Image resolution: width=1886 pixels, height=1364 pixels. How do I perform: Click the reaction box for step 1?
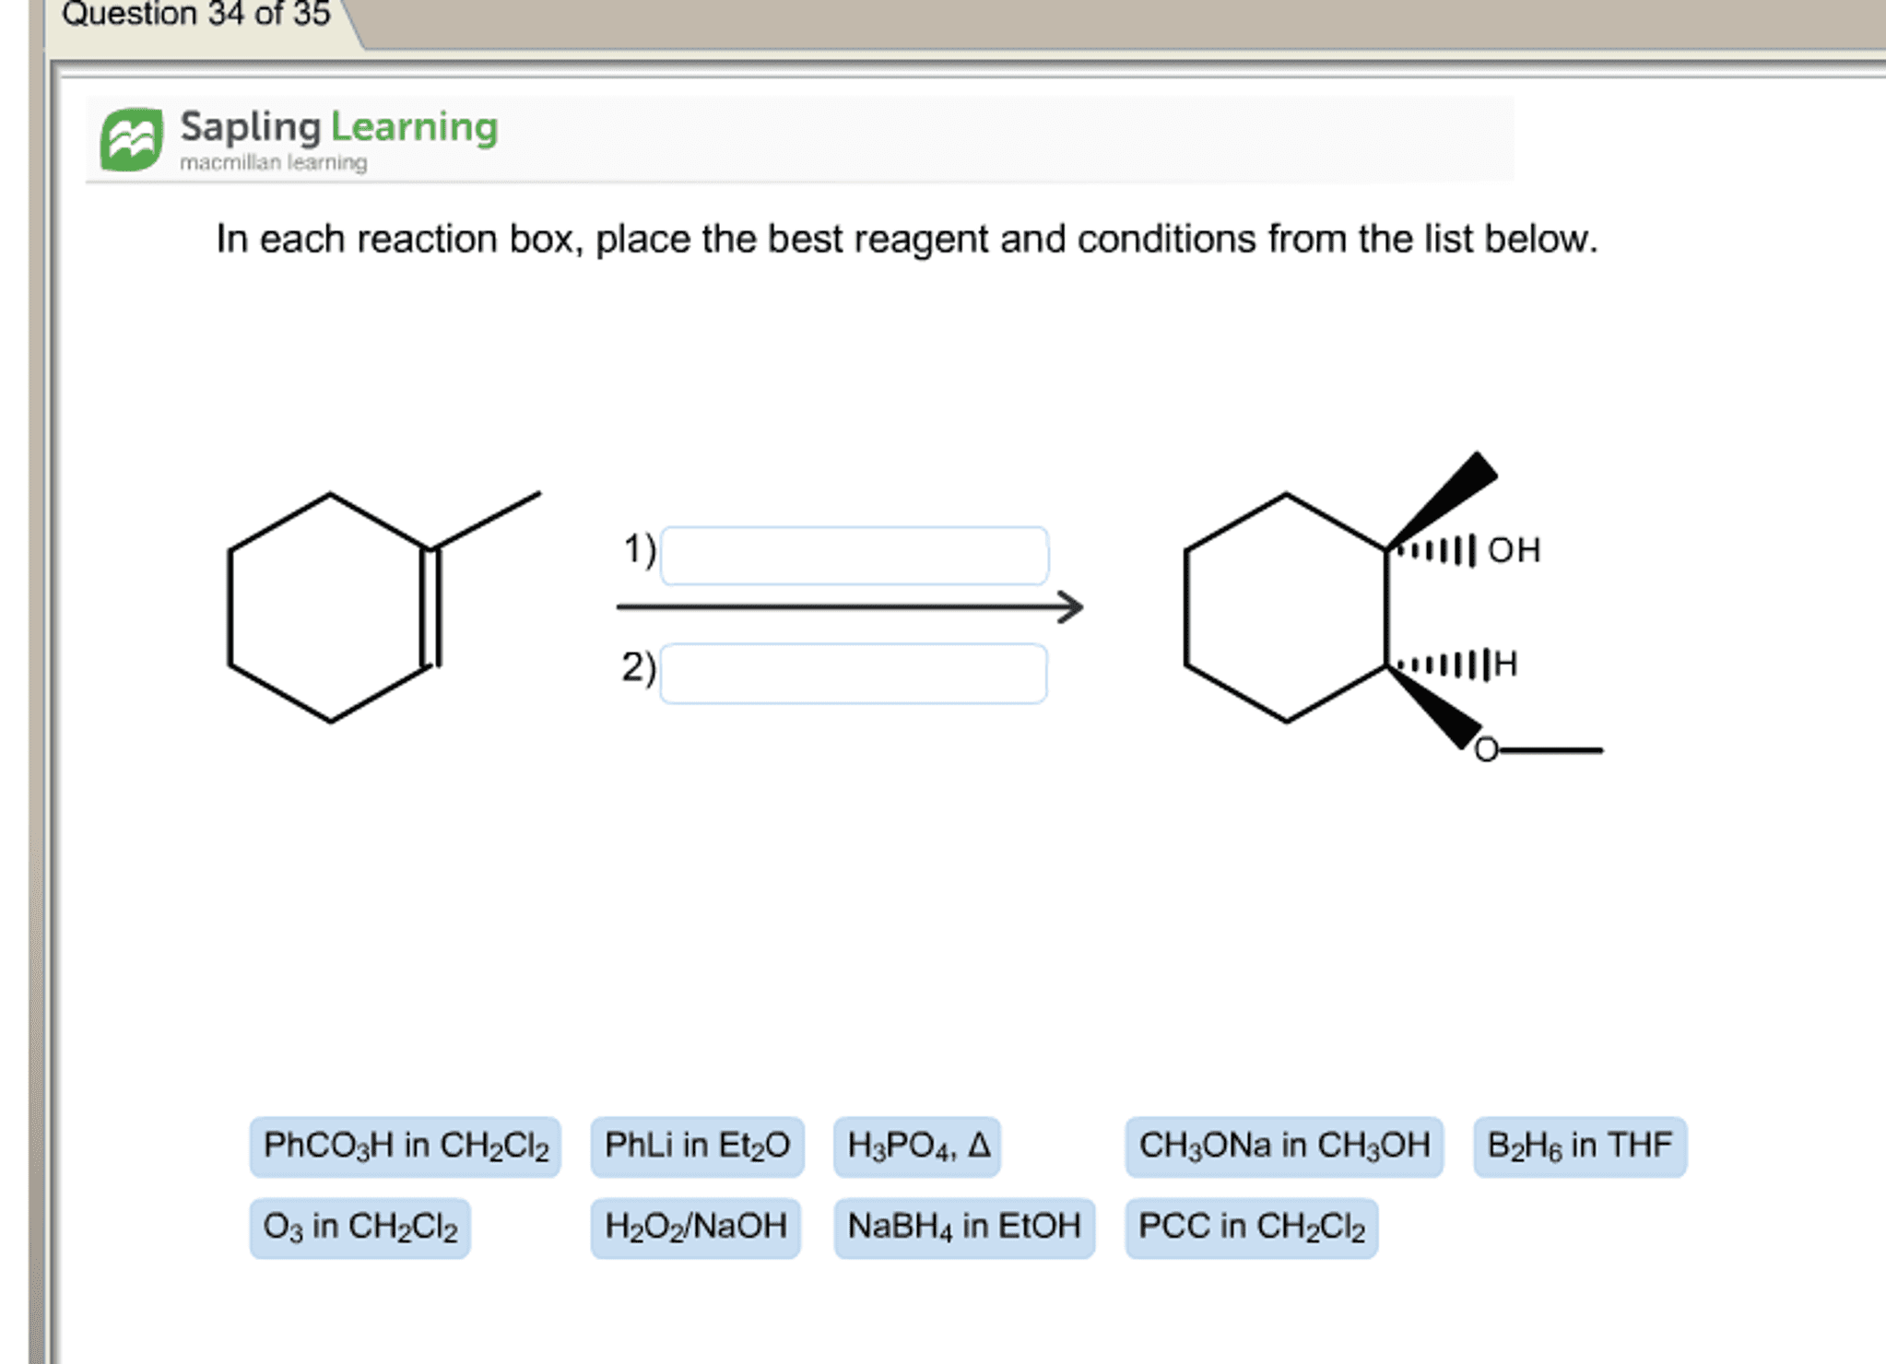pos(855,556)
